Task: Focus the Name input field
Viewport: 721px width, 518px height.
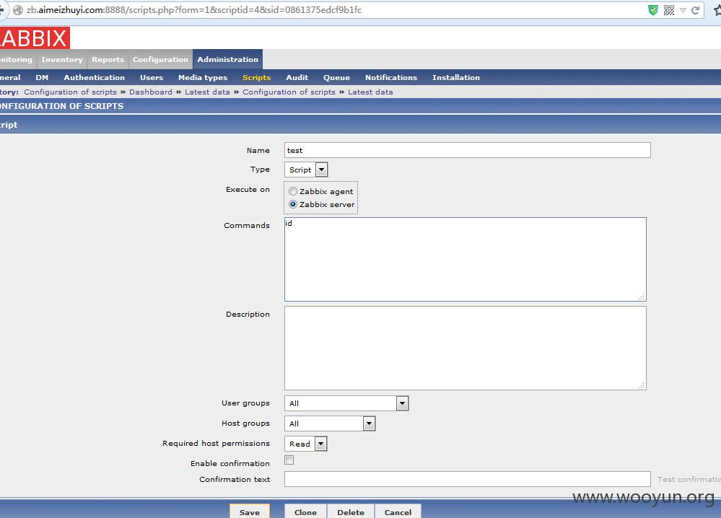Action: 467,150
